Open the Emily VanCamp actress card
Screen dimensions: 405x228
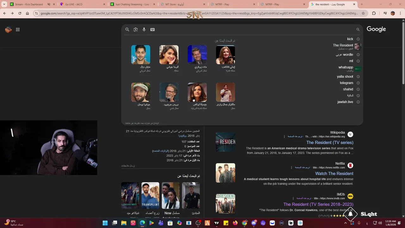[x=225, y=59]
